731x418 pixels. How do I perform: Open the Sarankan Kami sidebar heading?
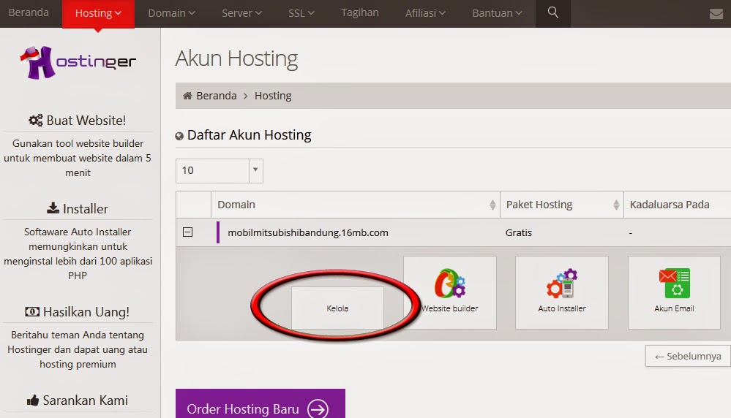78,400
